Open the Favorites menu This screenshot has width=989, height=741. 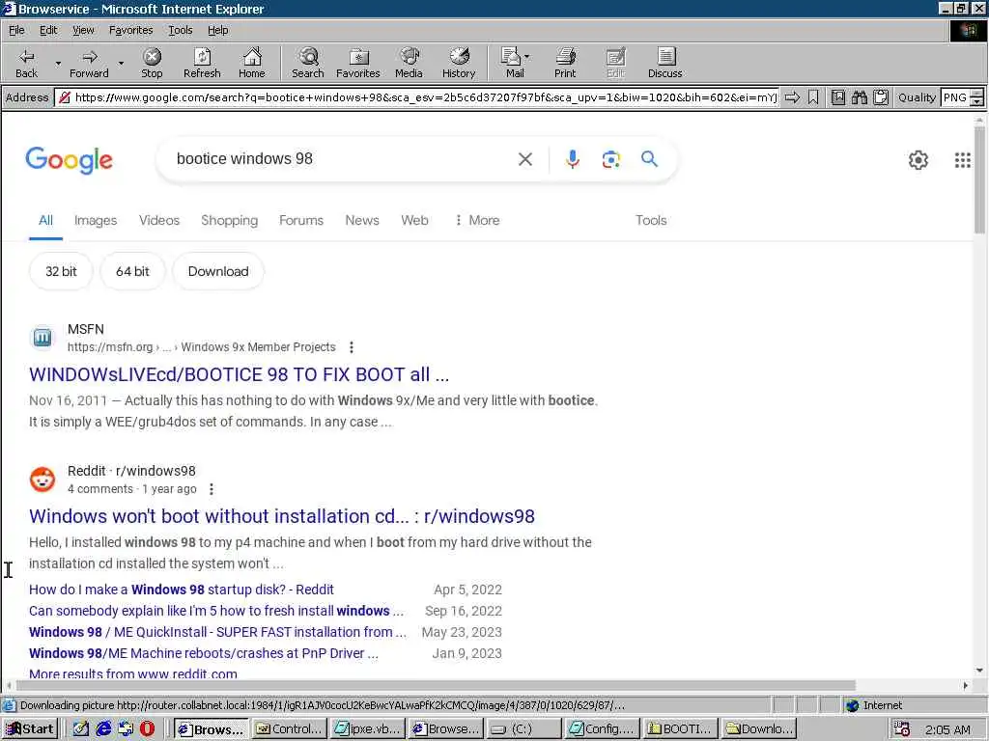(130, 30)
